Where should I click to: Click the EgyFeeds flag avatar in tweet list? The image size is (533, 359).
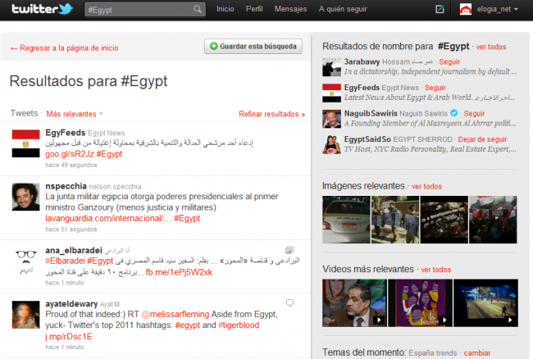pos(26,143)
